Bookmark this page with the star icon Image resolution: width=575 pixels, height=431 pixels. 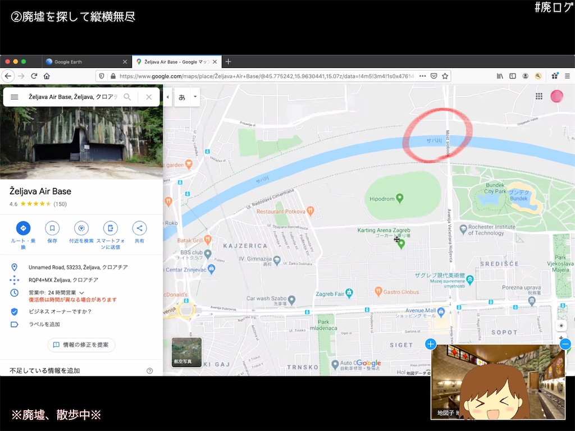(x=445, y=76)
